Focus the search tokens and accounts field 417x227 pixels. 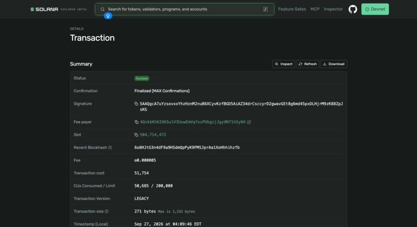(x=184, y=9)
